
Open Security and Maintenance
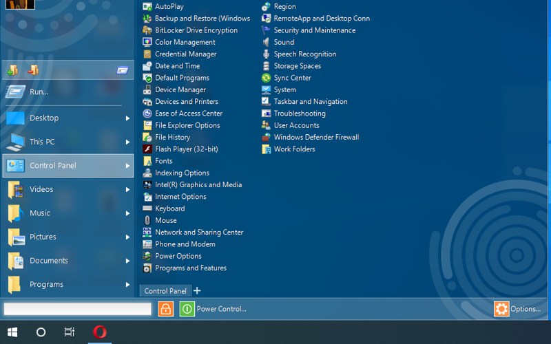[x=309, y=30]
